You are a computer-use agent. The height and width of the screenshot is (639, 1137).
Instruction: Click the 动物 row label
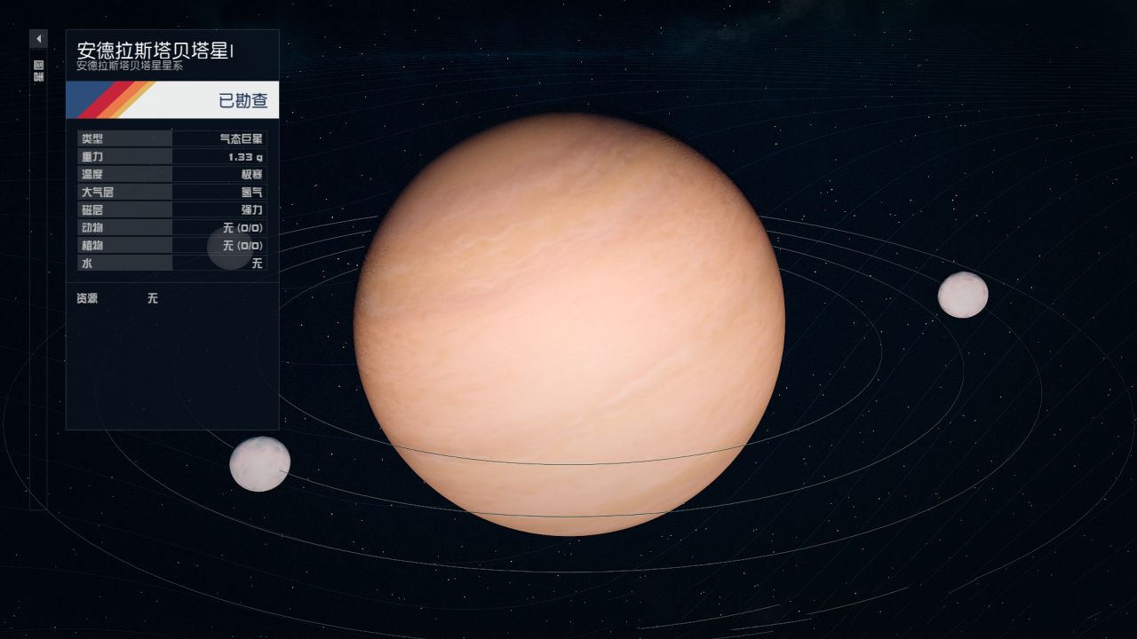click(x=91, y=227)
